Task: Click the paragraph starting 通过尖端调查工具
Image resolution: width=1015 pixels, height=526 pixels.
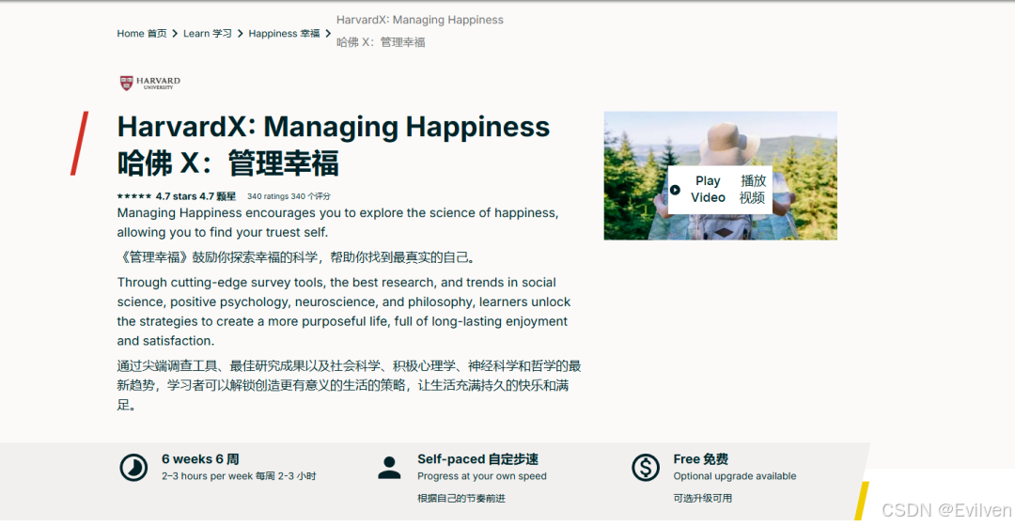Action: point(349,386)
